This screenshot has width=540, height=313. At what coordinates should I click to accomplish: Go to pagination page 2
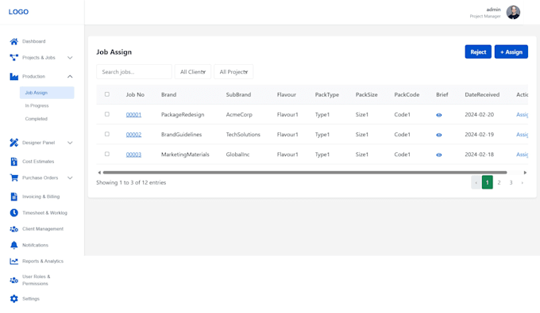[x=499, y=182]
